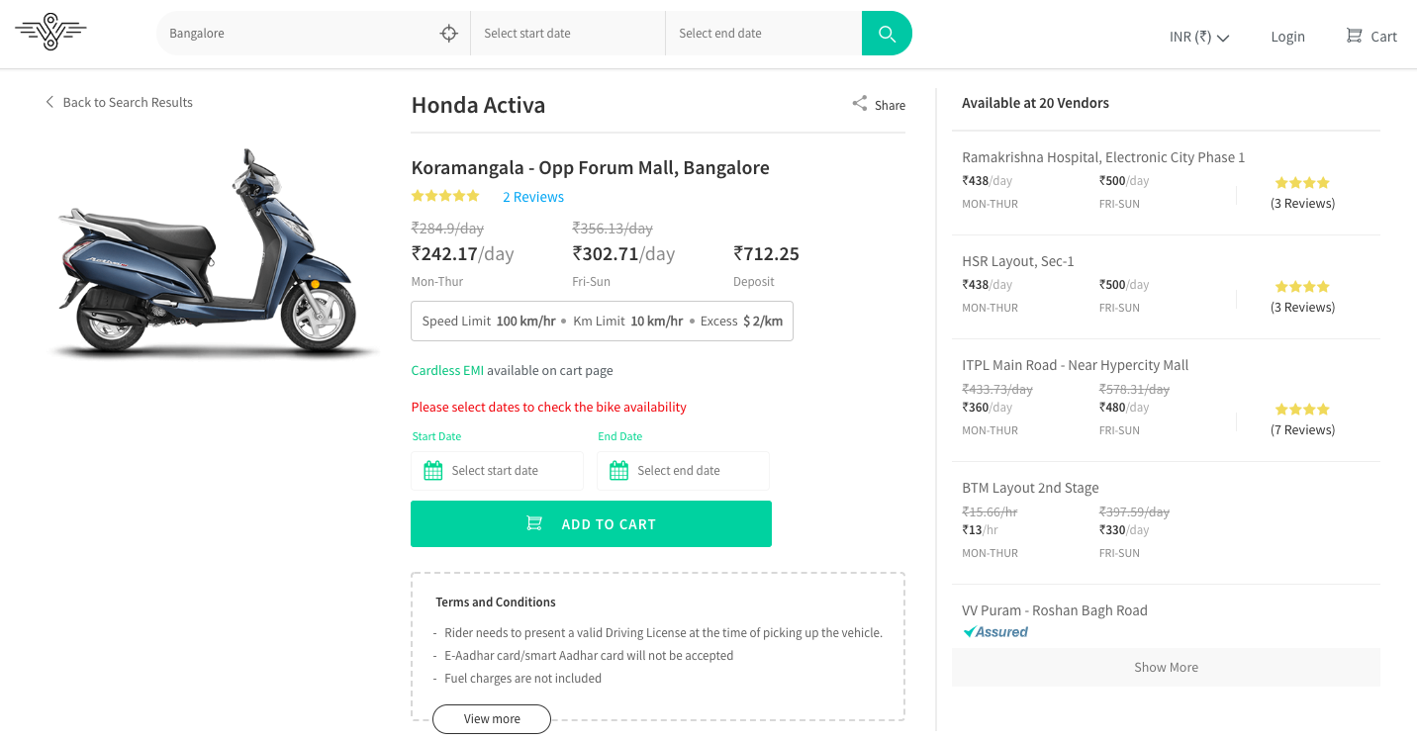1417x741 pixels.
Task: Open the 2 Reviews link
Action: point(533,197)
